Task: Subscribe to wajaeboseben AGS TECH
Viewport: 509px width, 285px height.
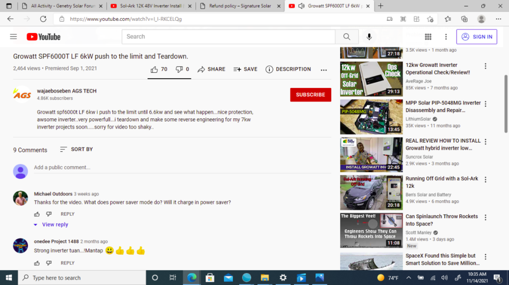Action: (310, 94)
